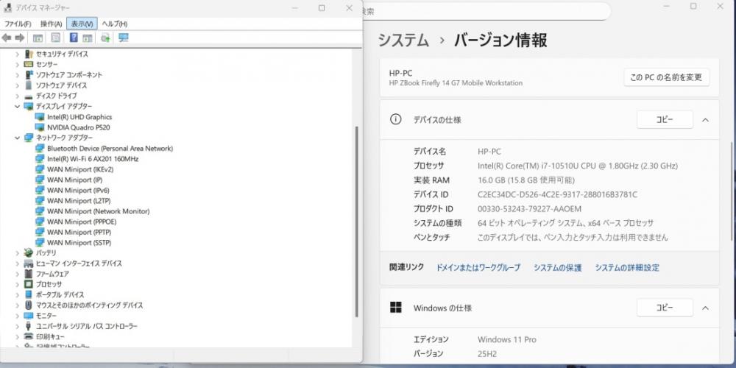Image resolution: width=736 pixels, height=368 pixels.
Task: Open the システムの詳細設定 link
Action: coord(627,268)
